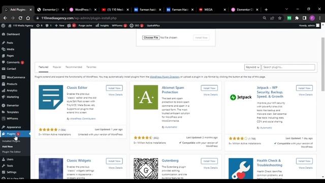
Task: Open the Howdy, admin account menu
Action: coord(309,25)
